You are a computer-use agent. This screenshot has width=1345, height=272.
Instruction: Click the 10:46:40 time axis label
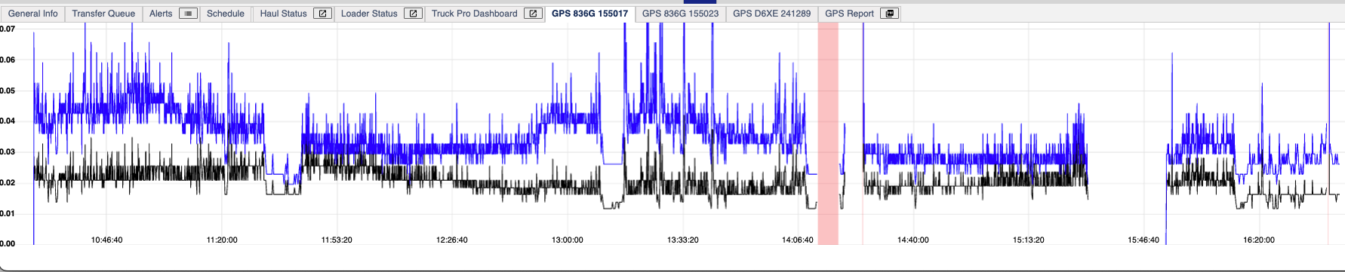tap(106, 240)
